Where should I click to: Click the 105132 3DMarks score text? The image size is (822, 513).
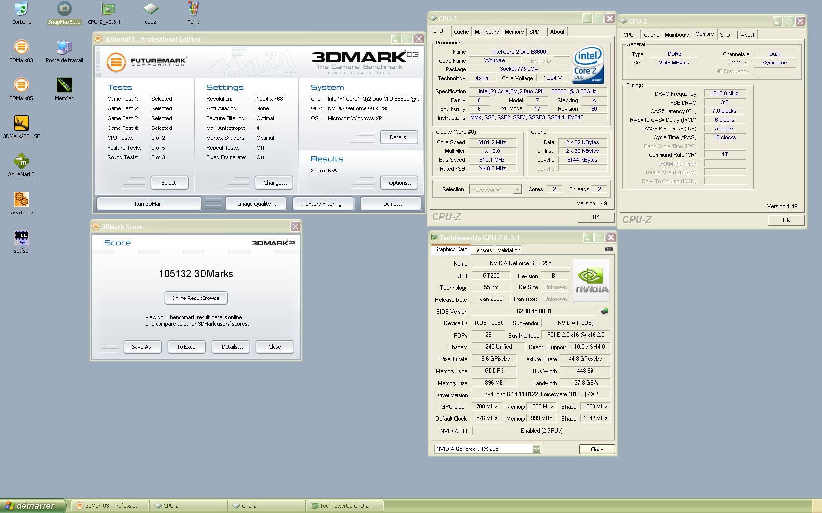[196, 274]
